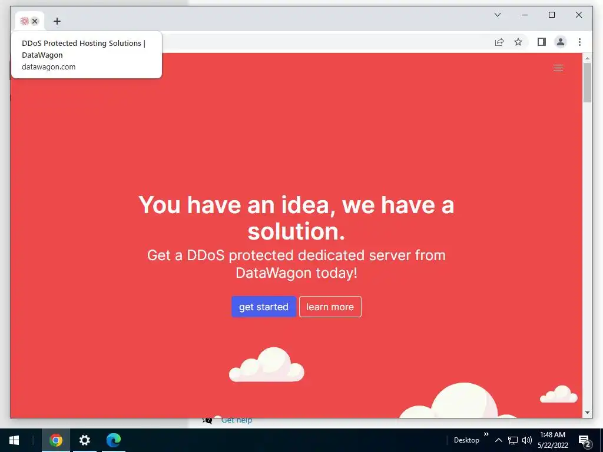Click the DataWagon tab favicon
The width and height of the screenshot is (603, 452).
[x=25, y=21]
